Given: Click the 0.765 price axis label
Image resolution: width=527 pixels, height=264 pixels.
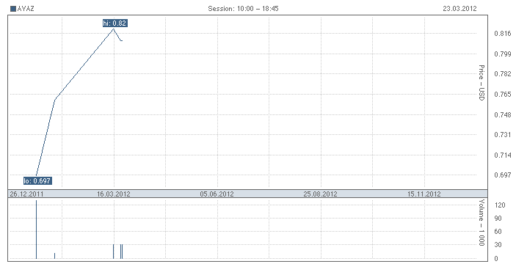Looking at the screenshot, I should coord(503,94).
